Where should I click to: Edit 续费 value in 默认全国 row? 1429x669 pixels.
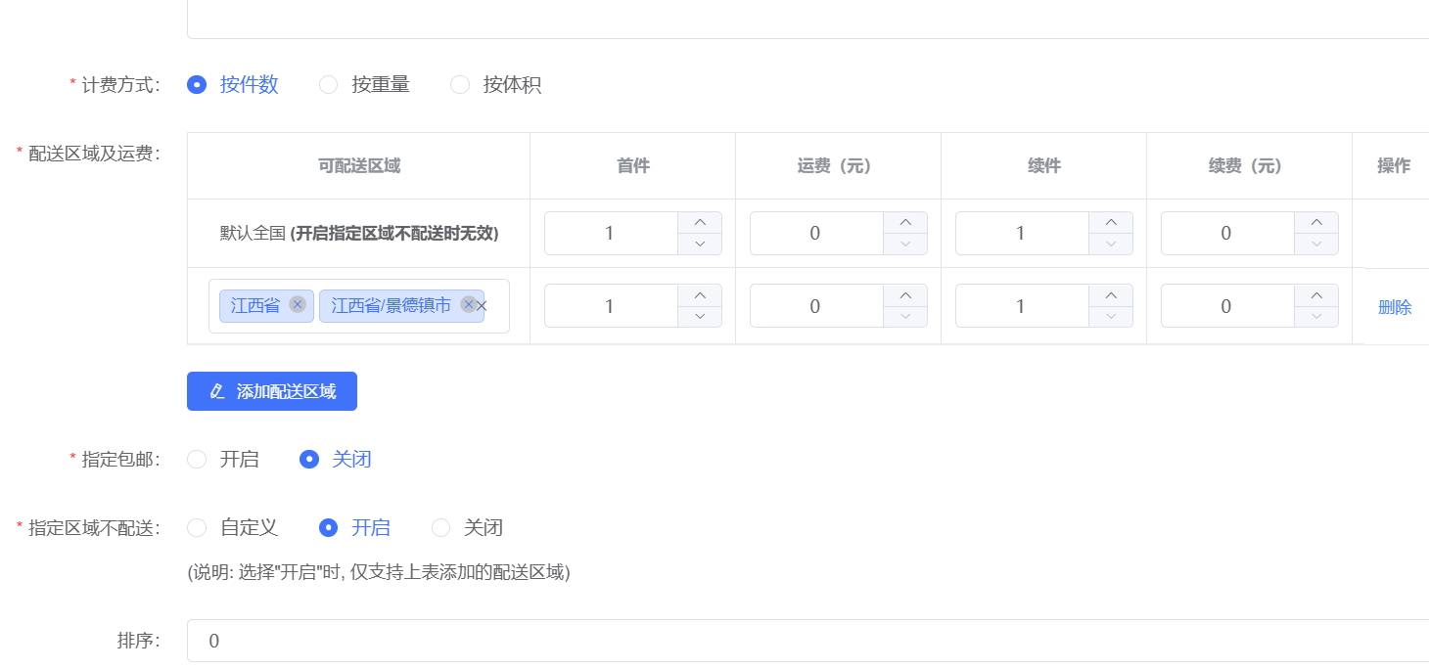1226,233
